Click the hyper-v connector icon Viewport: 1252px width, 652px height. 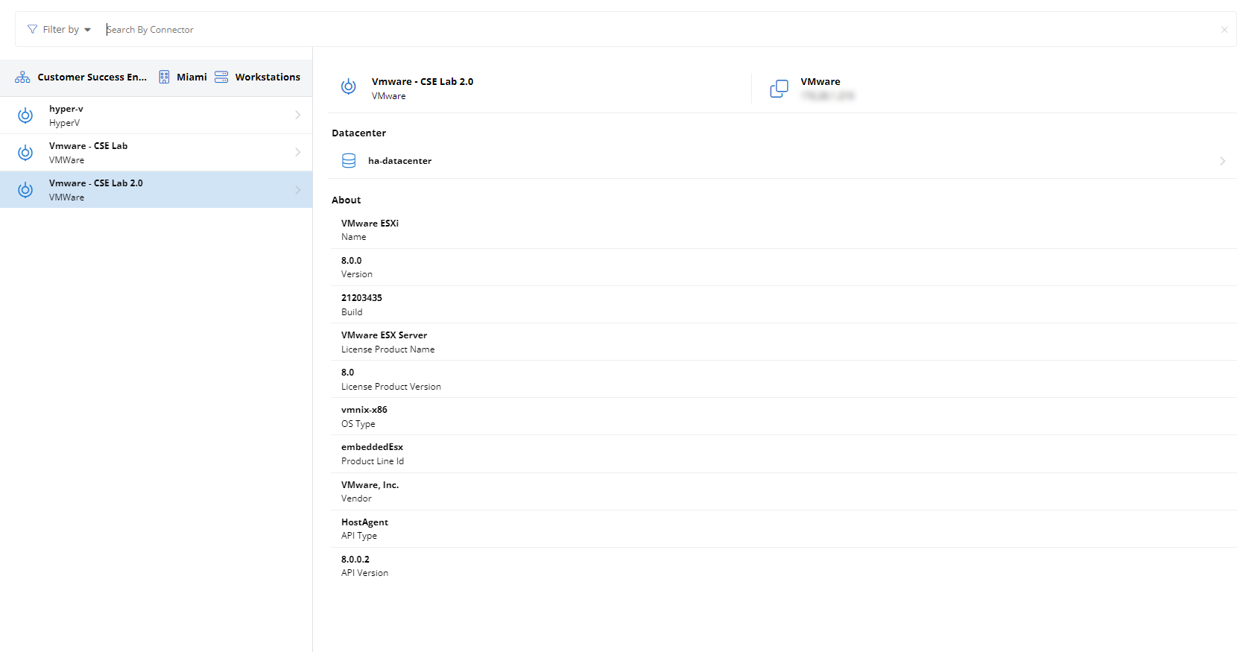[25, 115]
